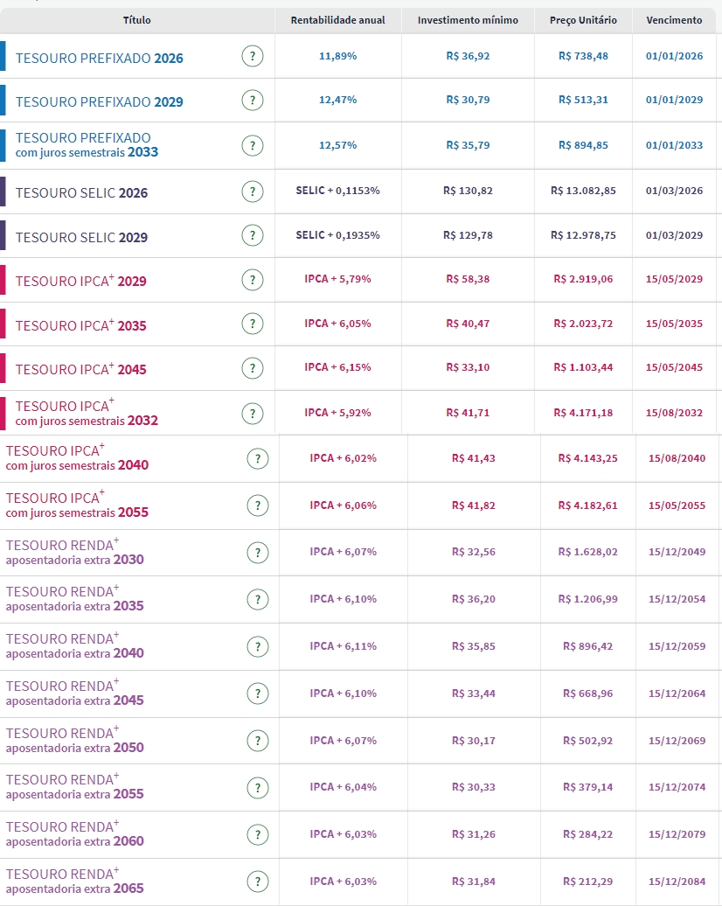This screenshot has height=906, width=722.
Task: Open Tesouro Prefixado 2029 title link
Action: click(x=99, y=101)
